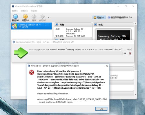Click VirtualBox icon in error dialog title

29,66
